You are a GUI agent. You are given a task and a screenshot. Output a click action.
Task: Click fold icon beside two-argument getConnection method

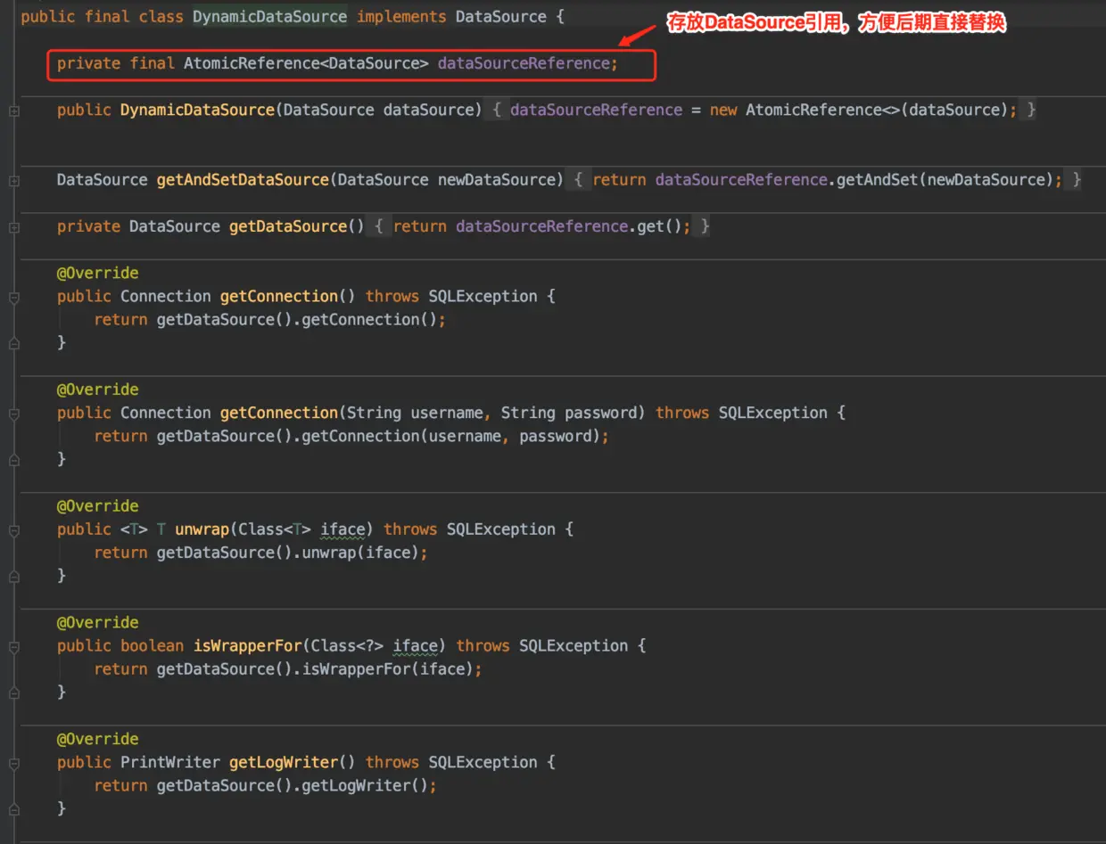12,413
